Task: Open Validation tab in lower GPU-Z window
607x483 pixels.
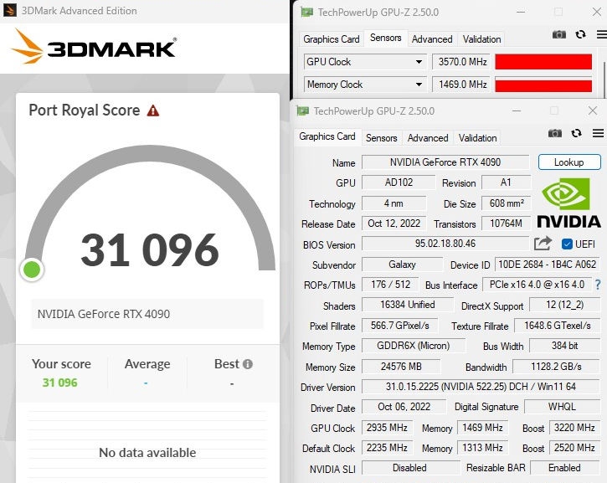Action: (x=478, y=138)
